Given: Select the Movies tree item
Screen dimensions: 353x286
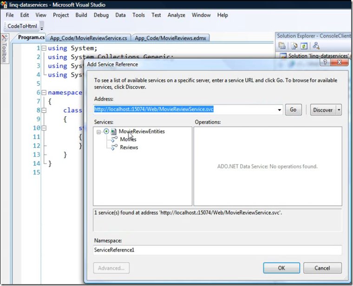Looking at the screenshot, I should (x=128, y=140).
